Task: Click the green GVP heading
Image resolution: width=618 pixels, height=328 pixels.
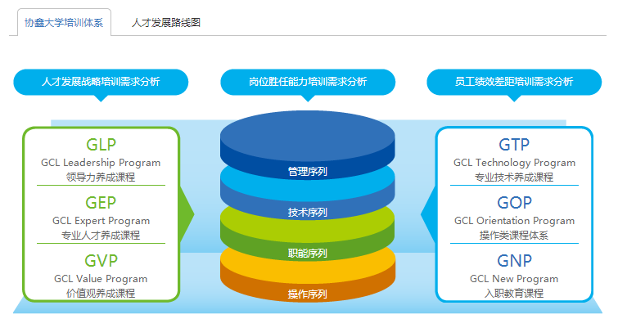Action: point(101,261)
